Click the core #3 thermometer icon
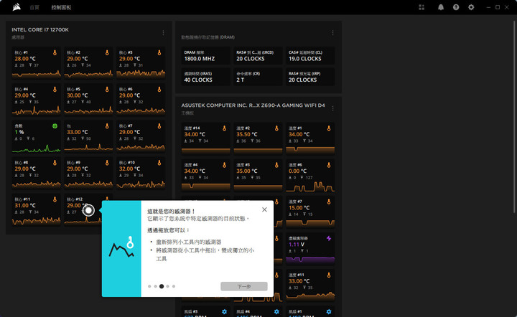Screen dimensions: 517x317 coord(159,52)
